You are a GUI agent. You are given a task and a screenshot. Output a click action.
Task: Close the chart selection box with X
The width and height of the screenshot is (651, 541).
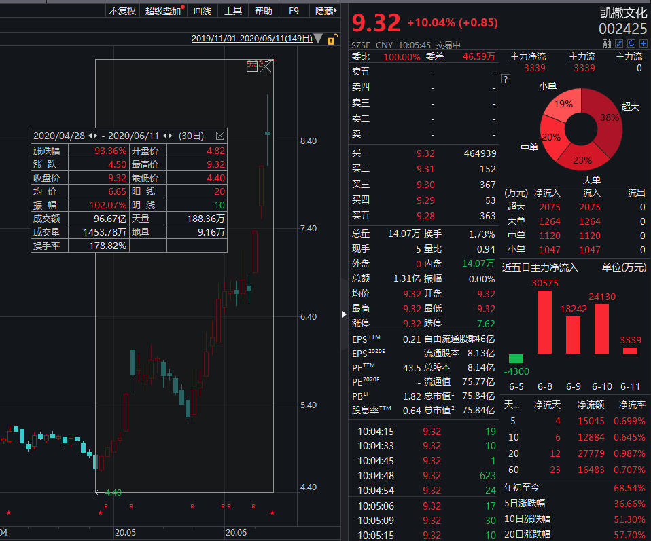266,66
